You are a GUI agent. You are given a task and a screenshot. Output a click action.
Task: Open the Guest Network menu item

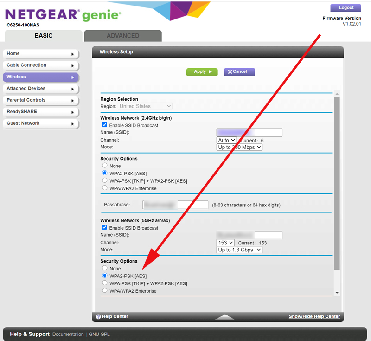40,123
